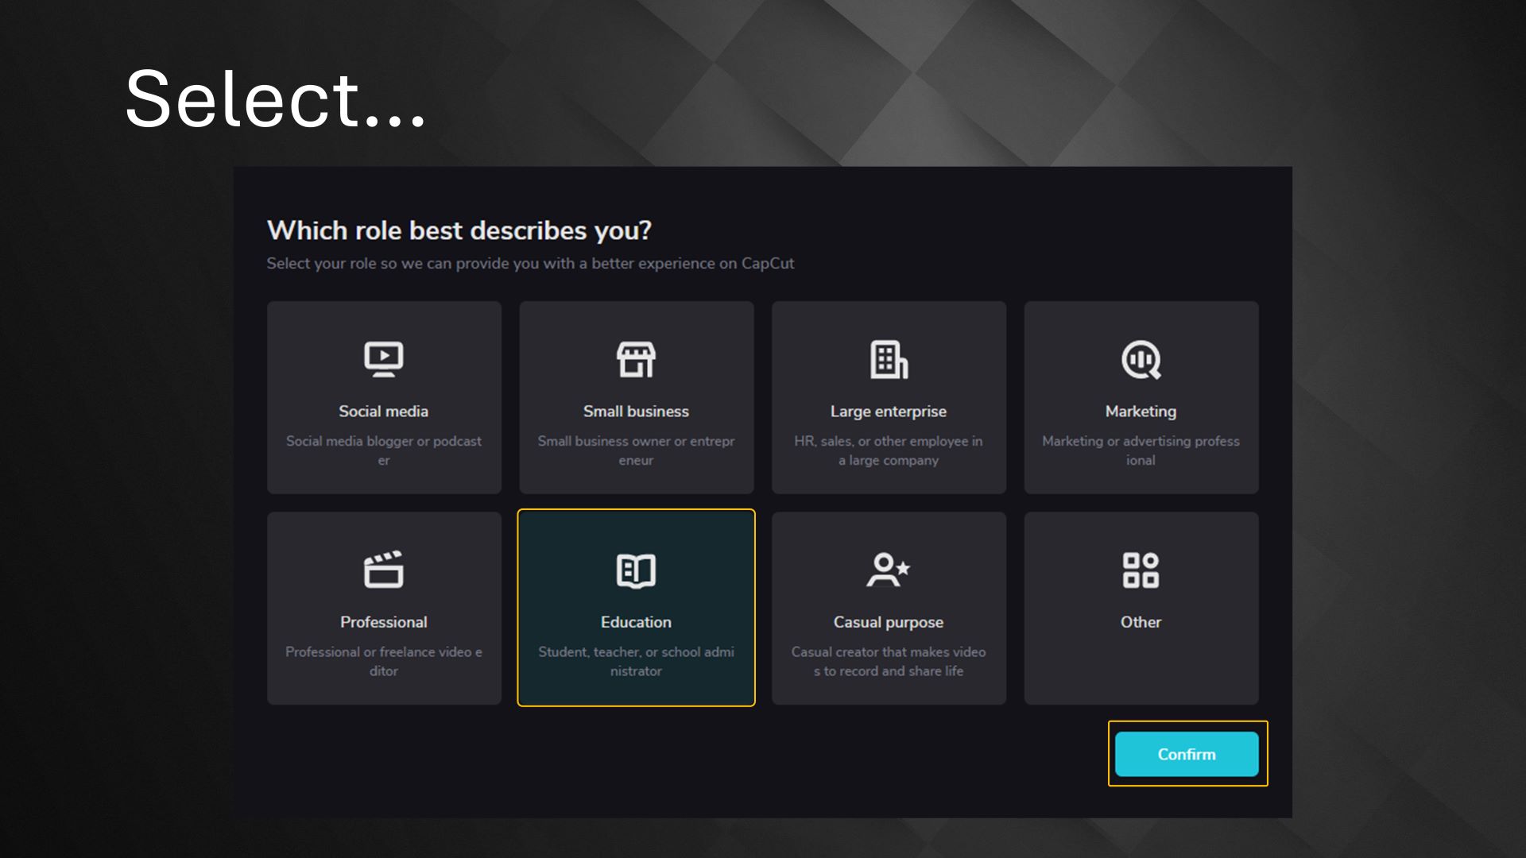This screenshot has height=858, width=1526.
Task: Click the Other four-squares grid icon
Action: pyautogui.click(x=1141, y=570)
